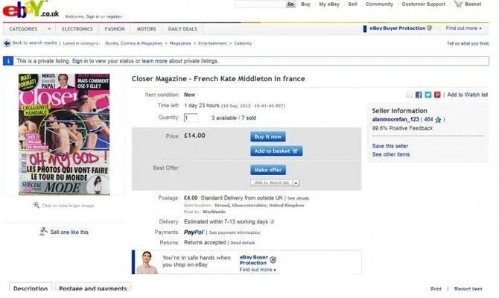Viewport: 499px width, 298px height.
Task: Share the listing on Twitter
Action: click(428, 95)
